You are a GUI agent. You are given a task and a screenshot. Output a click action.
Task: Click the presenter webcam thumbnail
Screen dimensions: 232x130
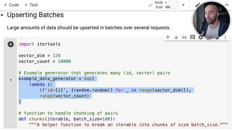pyautogui.click(x=211, y=20)
